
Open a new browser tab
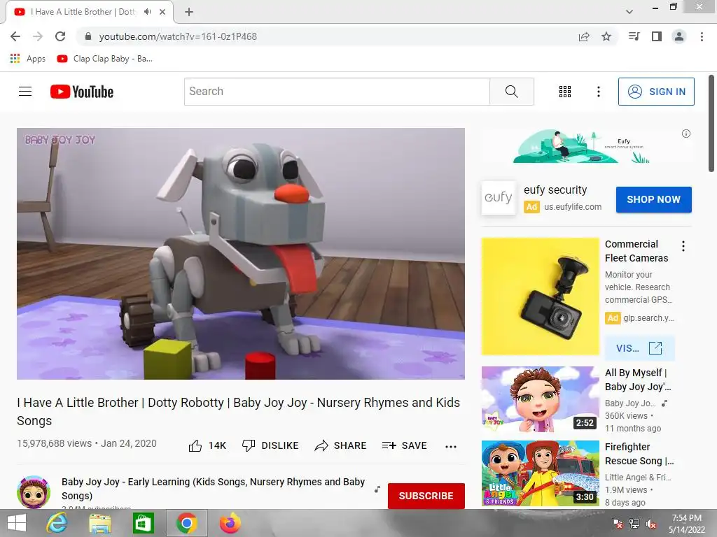(x=189, y=13)
